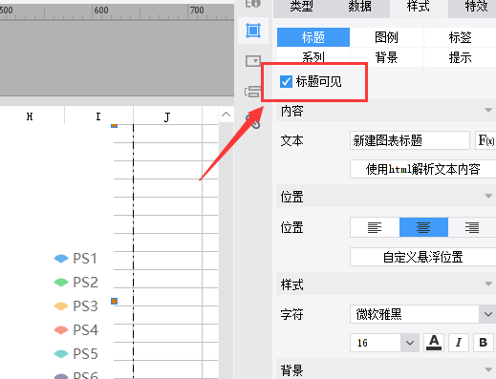The height and width of the screenshot is (379, 496).
Task: Click the 700 mark on ruler
Action: click(197, 11)
